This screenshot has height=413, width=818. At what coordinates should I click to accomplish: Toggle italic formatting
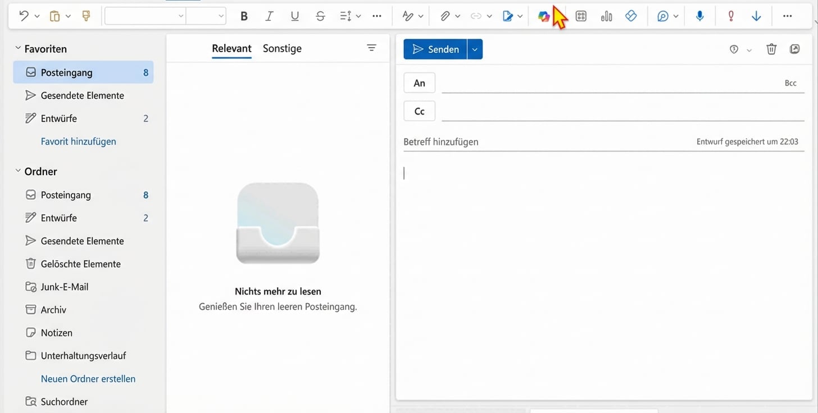click(269, 16)
